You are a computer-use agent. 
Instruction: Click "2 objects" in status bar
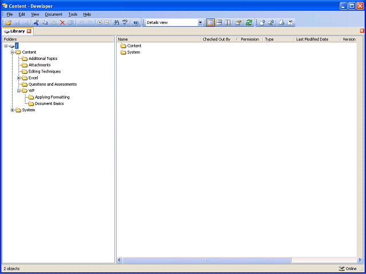point(11,269)
